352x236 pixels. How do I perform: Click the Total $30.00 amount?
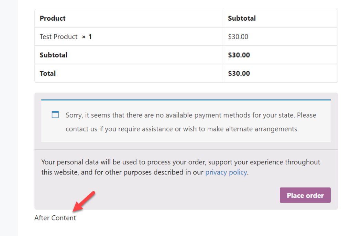tap(239, 74)
